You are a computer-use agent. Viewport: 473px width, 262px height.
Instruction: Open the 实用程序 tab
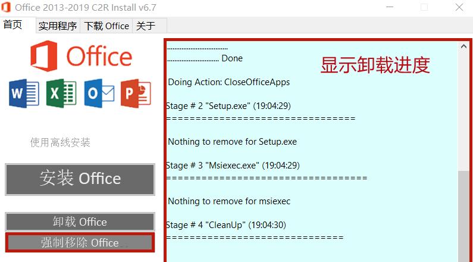tap(58, 26)
